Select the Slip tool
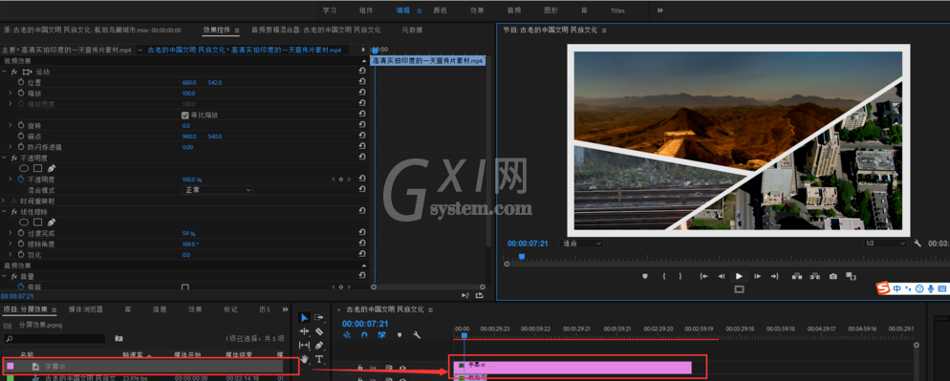The height and width of the screenshot is (381, 950). [x=304, y=346]
